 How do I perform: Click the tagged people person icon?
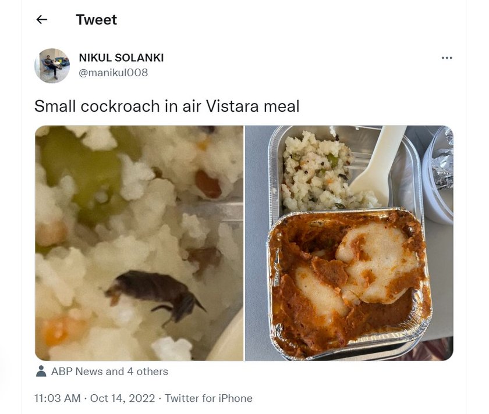click(41, 371)
